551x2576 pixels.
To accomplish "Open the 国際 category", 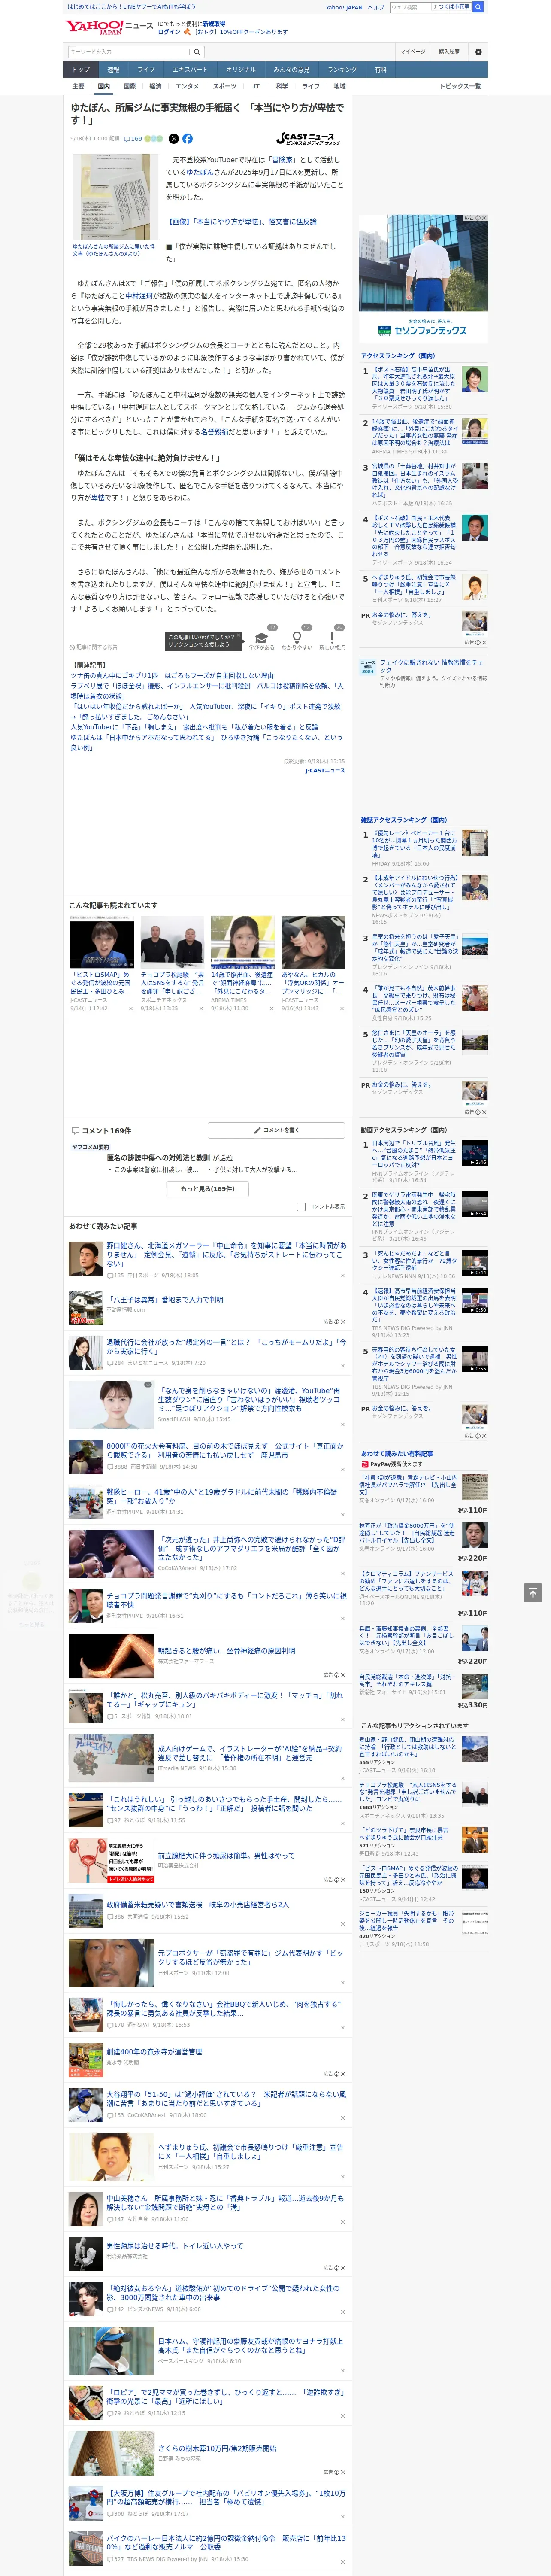I will coord(130,86).
